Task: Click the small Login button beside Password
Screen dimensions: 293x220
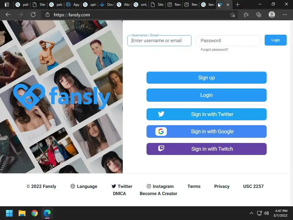Action: (x=276, y=40)
